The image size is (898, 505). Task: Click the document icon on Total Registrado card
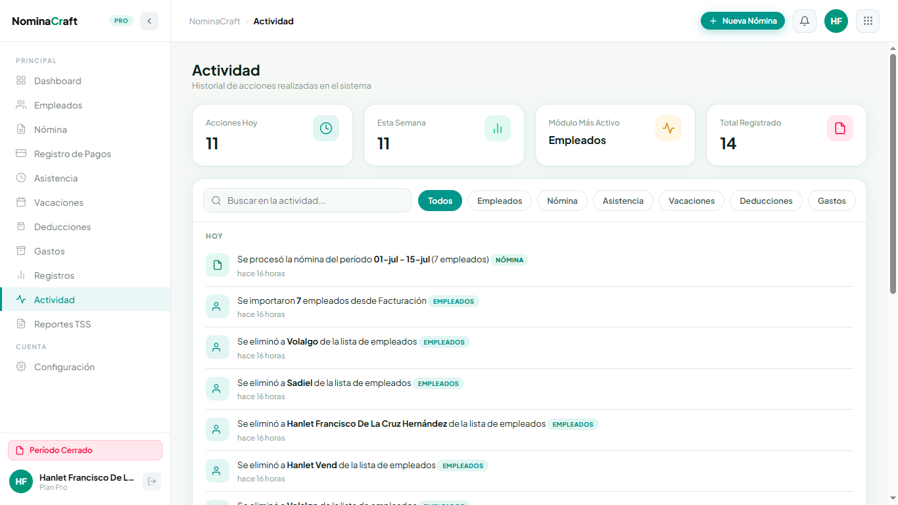click(x=840, y=128)
